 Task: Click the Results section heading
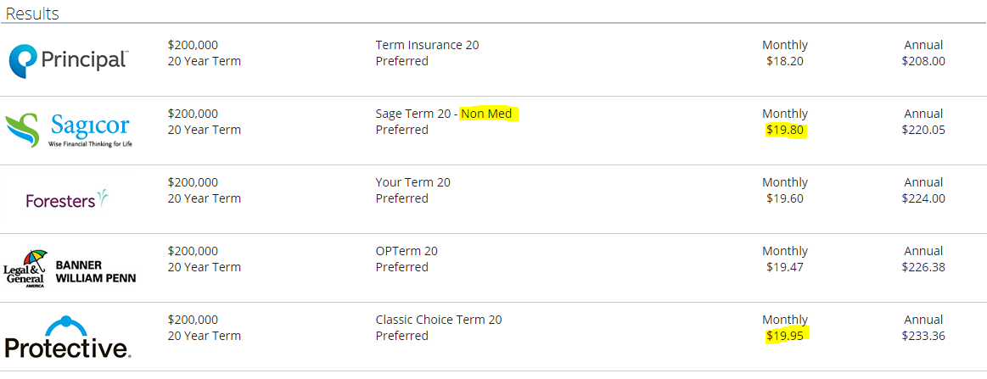tap(32, 14)
